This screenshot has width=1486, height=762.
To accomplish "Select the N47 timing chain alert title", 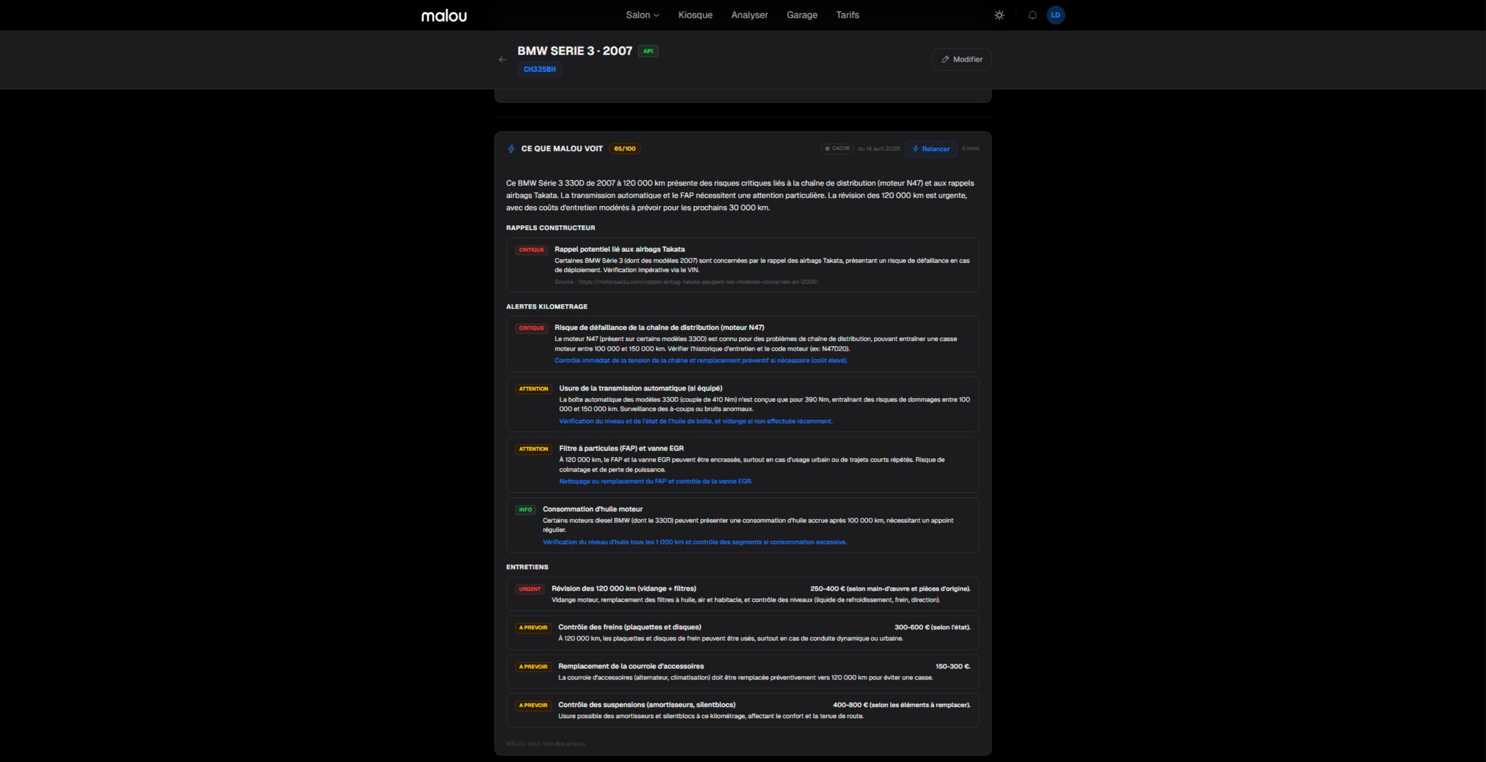I will pyautogui.click(x=659, y=328).
